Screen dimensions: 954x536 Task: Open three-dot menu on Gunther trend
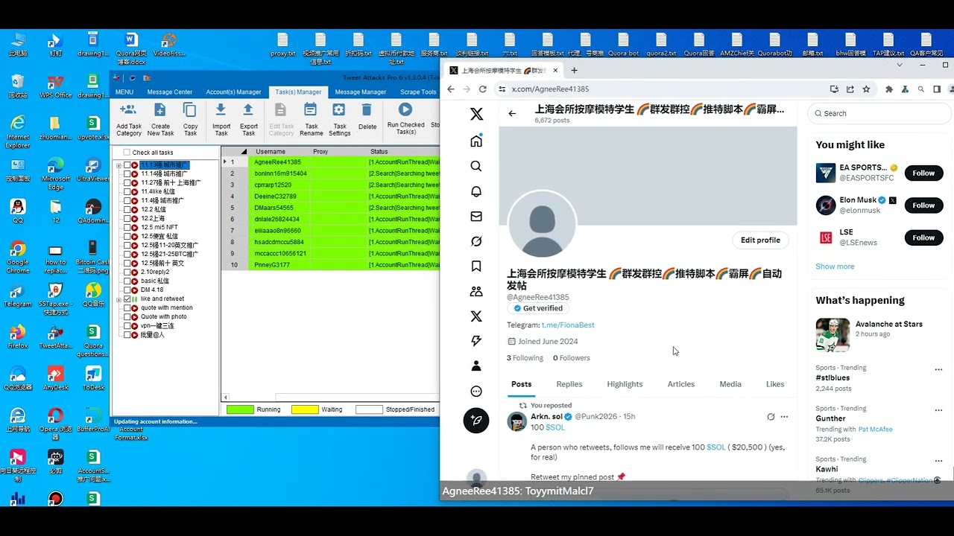(938, 410)
